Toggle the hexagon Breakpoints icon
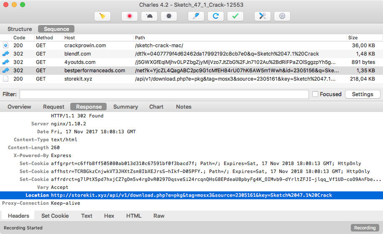Screen dimensions: 383x234 169,16
